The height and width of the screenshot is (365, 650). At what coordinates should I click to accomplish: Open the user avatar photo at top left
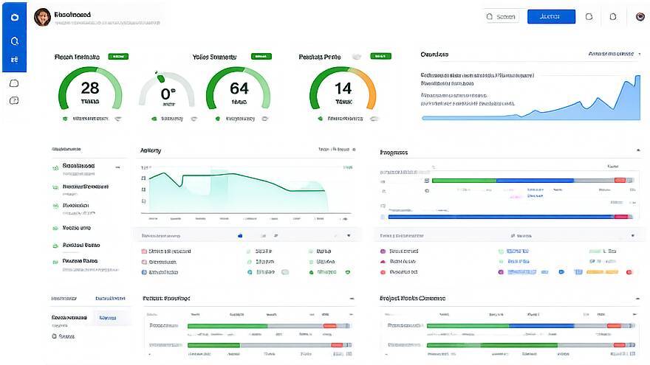pos(42,17)
